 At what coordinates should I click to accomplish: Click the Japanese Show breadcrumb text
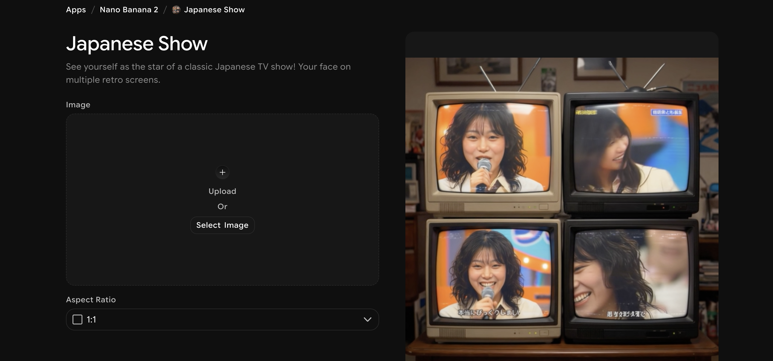point(214,10)
